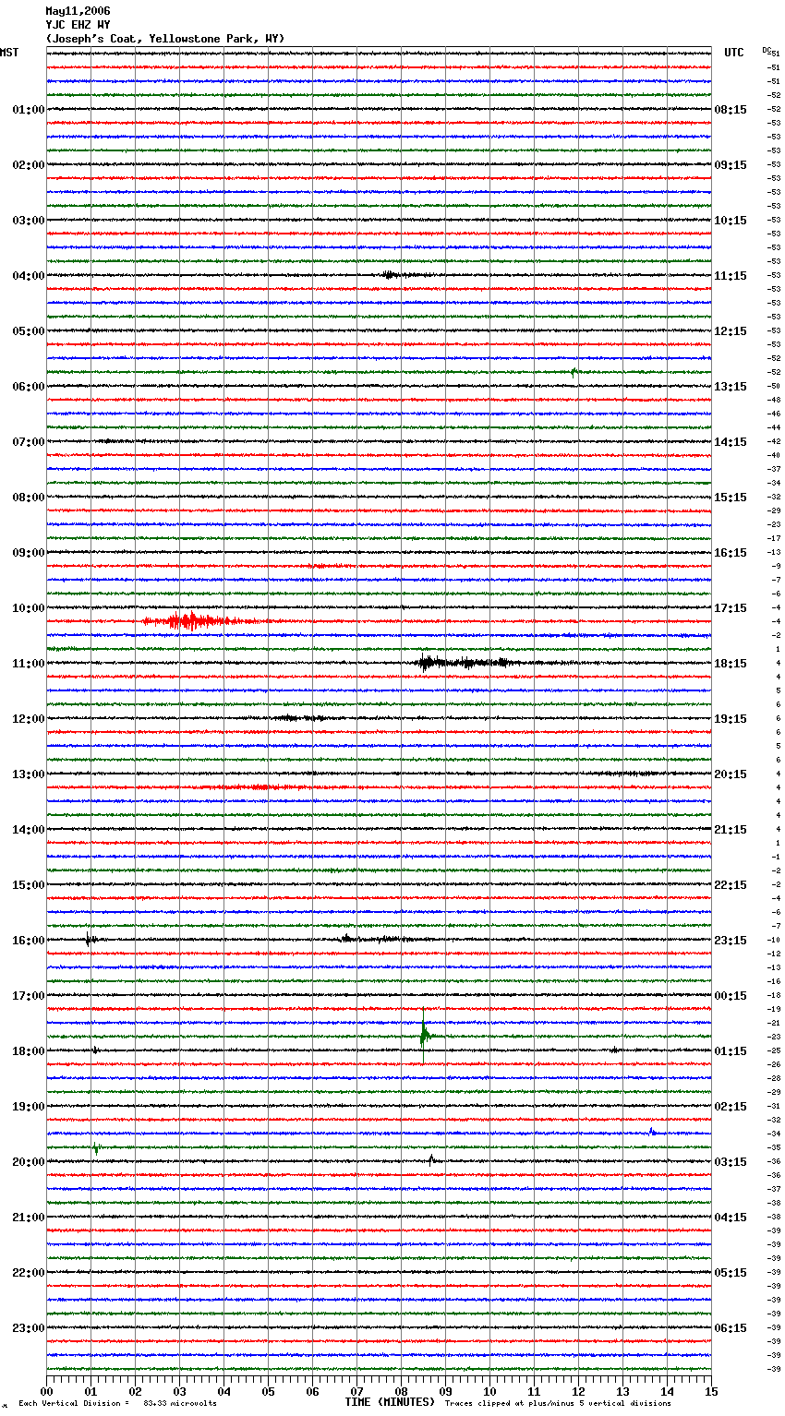Click the MST time zone header
The image size is (785, 1416).
point(9,53)
